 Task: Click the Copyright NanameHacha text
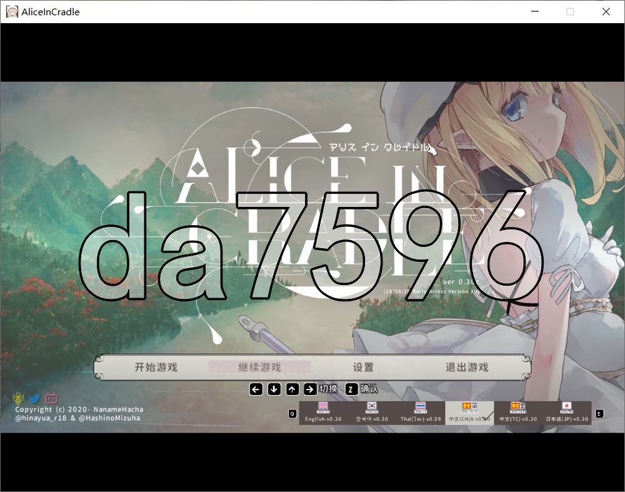[79, 409]
